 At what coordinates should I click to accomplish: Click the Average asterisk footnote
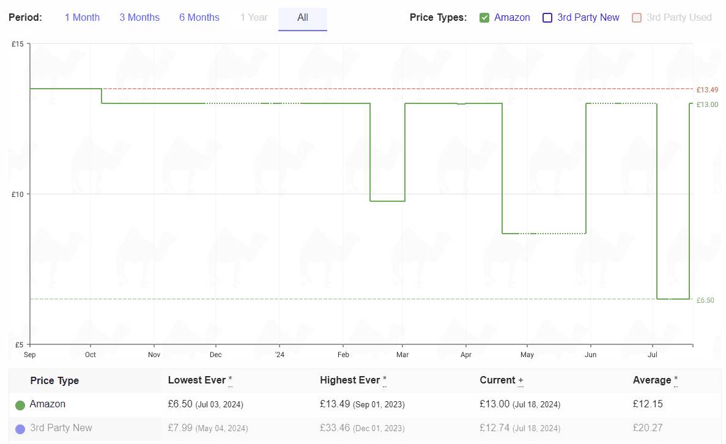[x=675, y=381]
